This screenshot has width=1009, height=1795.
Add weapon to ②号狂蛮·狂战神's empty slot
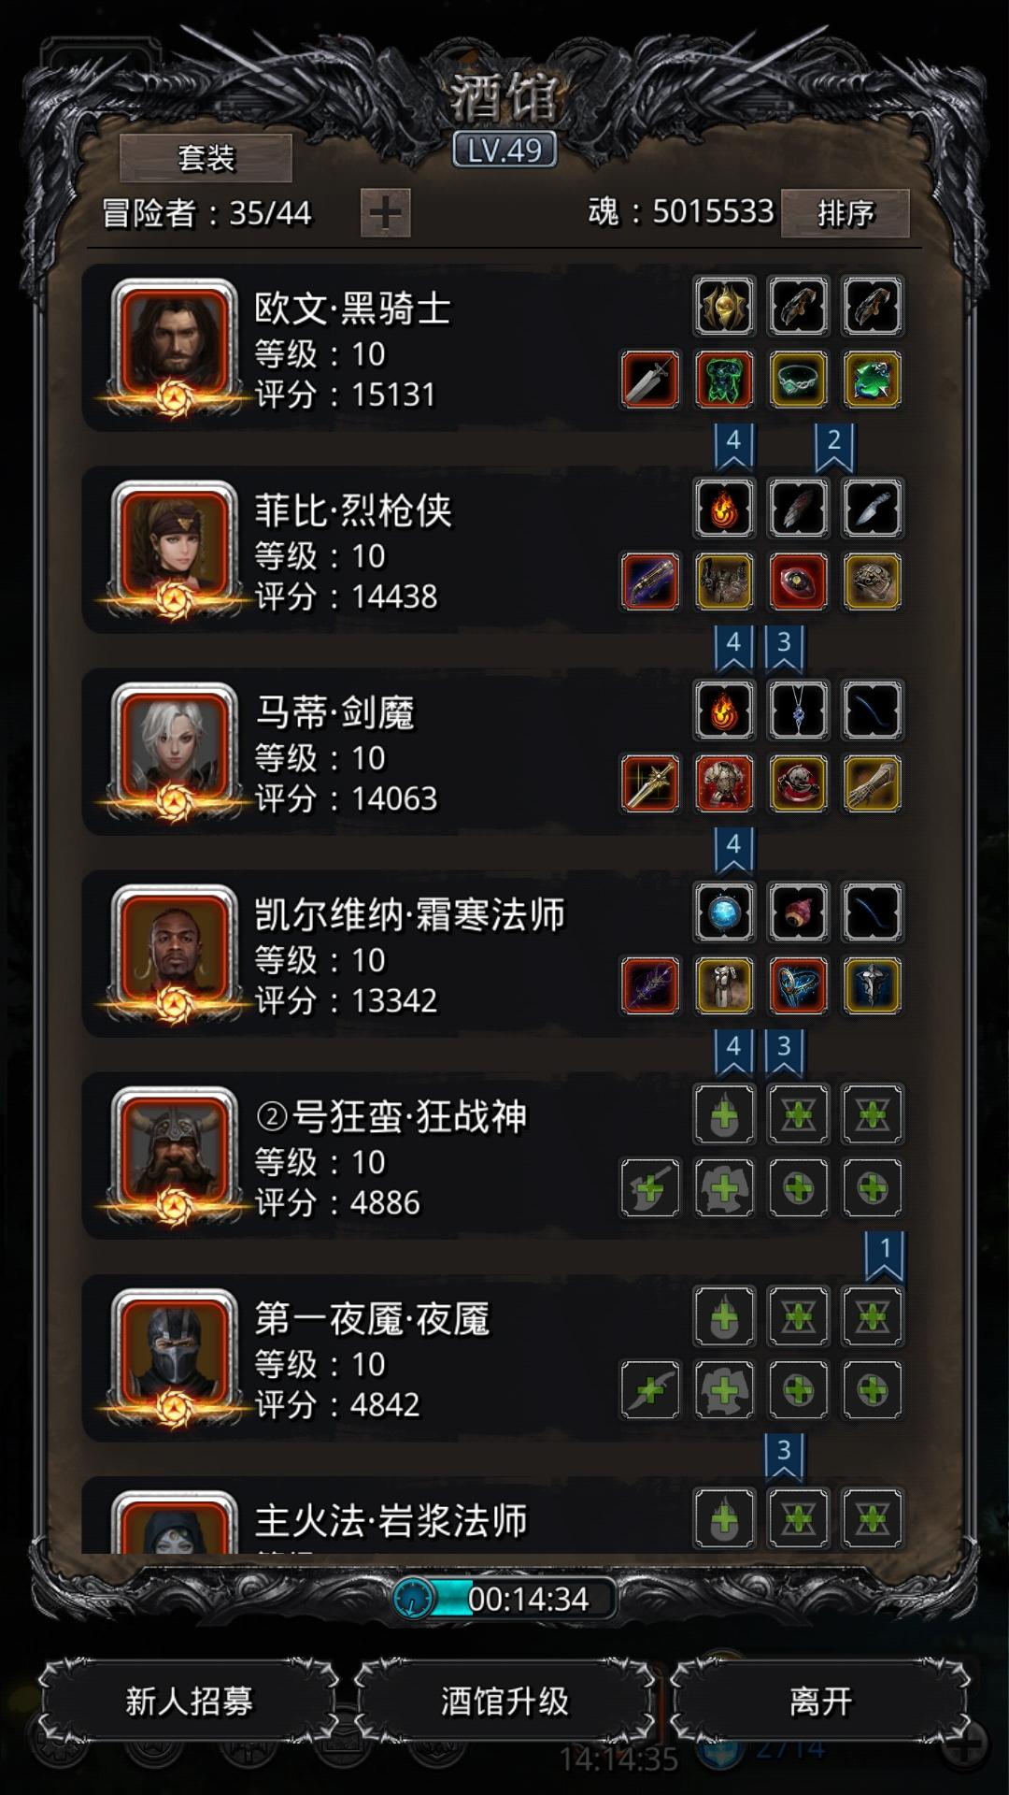tap(650, 1187)
